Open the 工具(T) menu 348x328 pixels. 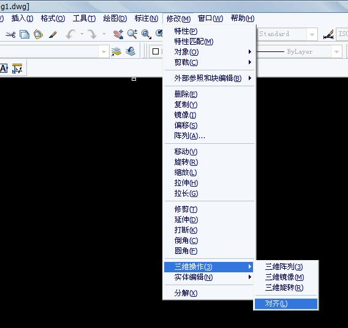pyautogui.click(x=84, y=18)
